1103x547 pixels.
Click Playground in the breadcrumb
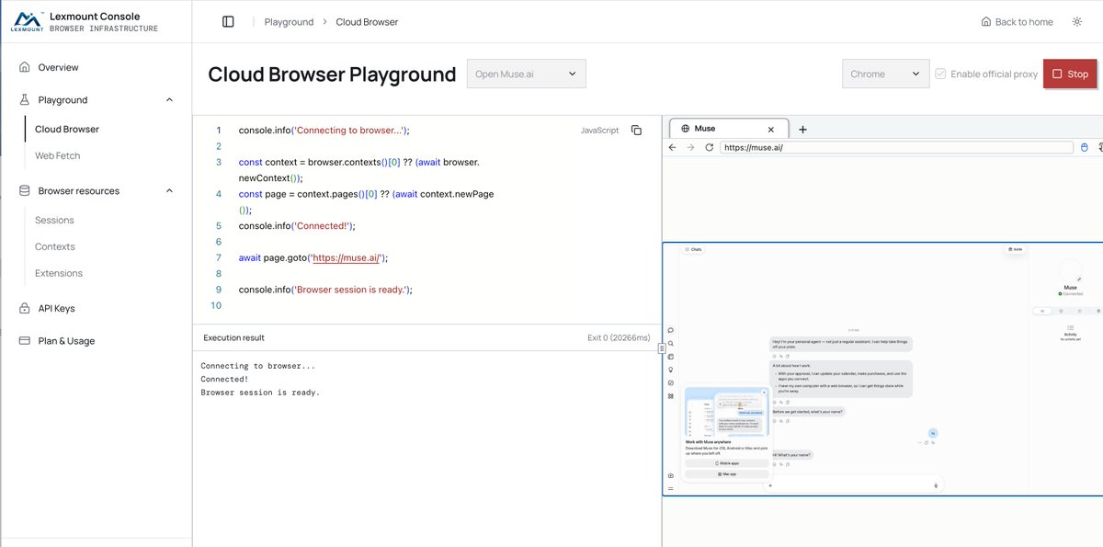pos(289,22)
